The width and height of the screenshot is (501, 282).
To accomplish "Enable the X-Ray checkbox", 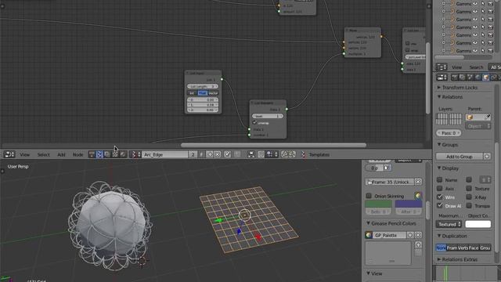I will tap(469, 197).
